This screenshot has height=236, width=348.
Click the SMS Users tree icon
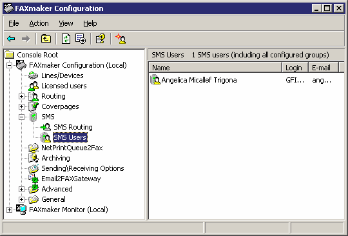[x=46, y=137]
